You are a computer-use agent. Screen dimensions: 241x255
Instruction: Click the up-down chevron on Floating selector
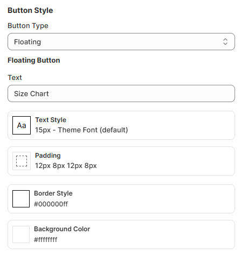[225, 42]
